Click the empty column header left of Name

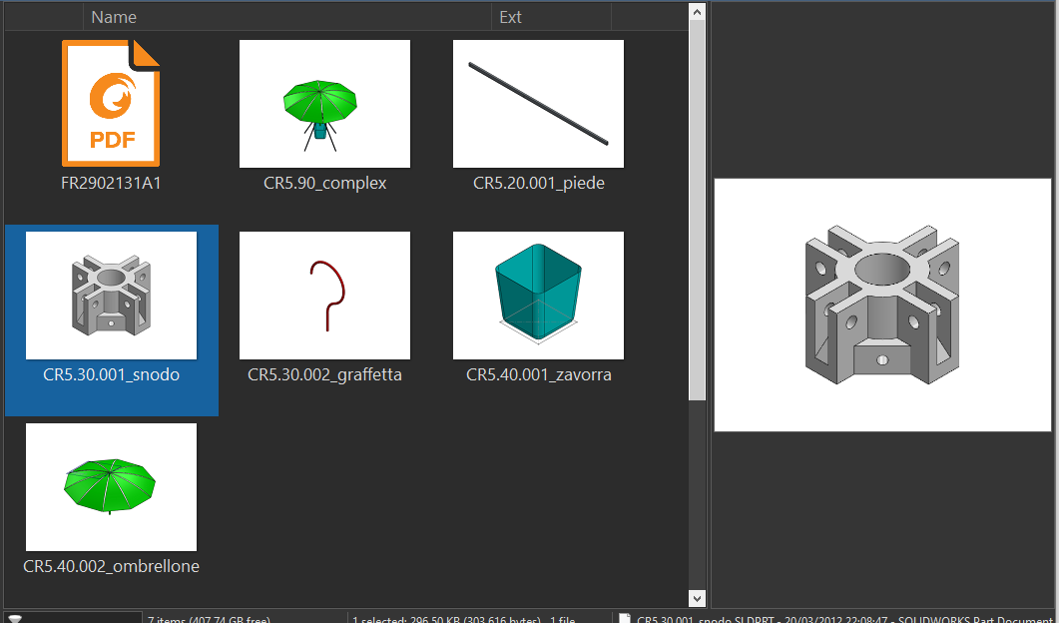pos(44,17)
